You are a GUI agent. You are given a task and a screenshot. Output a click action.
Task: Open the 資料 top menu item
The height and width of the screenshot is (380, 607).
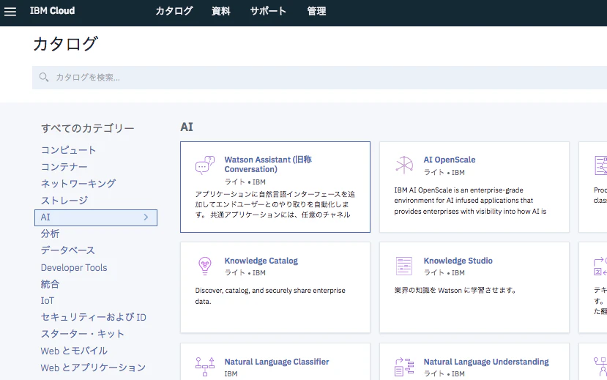(221, 11)
